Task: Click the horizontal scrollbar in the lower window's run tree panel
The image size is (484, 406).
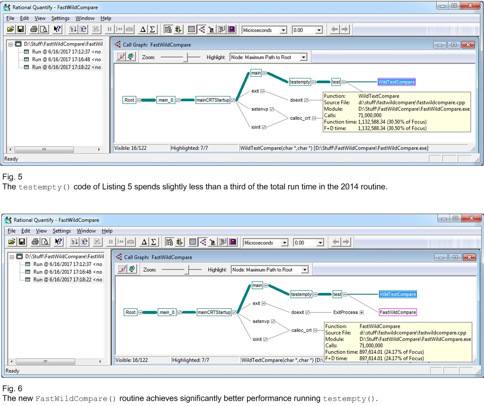Action: [56, 362]
